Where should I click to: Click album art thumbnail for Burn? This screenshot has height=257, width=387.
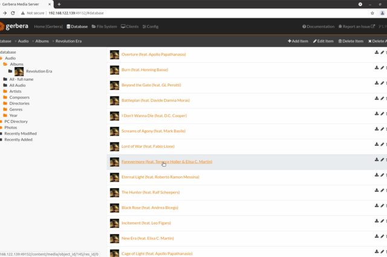click(114, 70)
